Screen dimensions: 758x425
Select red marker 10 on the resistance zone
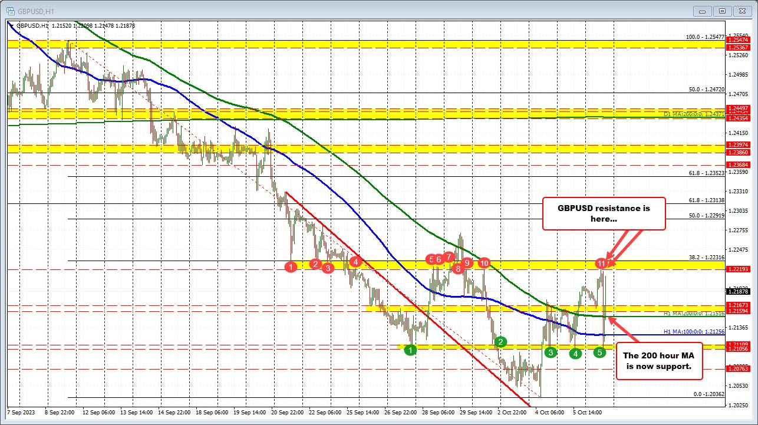pyautogui.click(x=484, y=263)
